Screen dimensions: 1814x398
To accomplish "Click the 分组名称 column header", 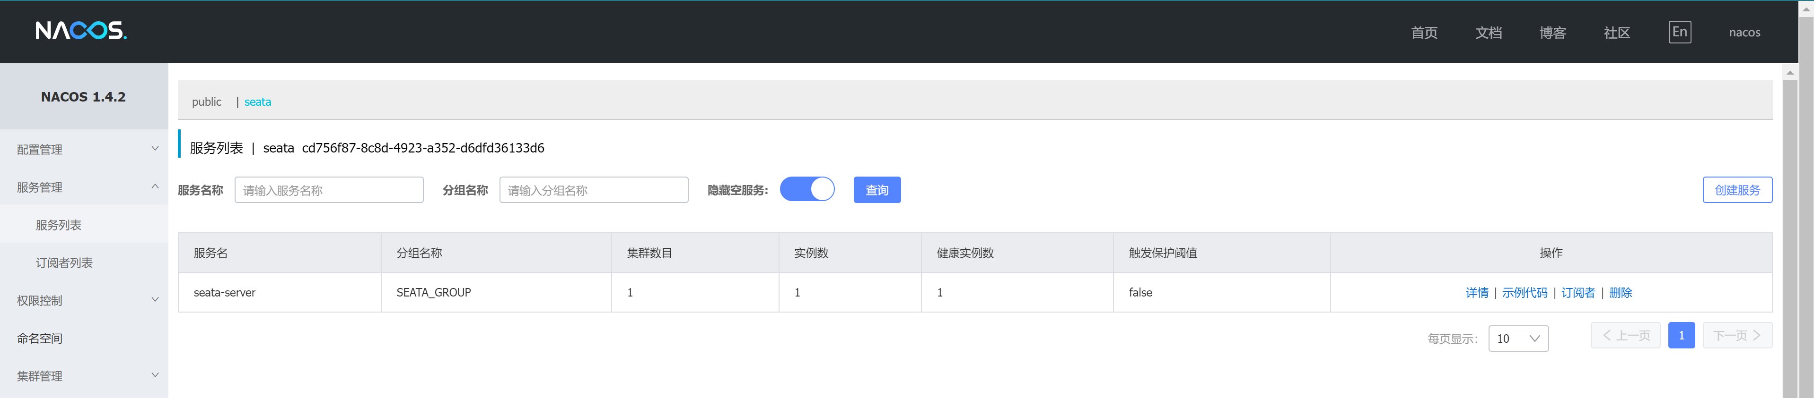I will 496,253.
